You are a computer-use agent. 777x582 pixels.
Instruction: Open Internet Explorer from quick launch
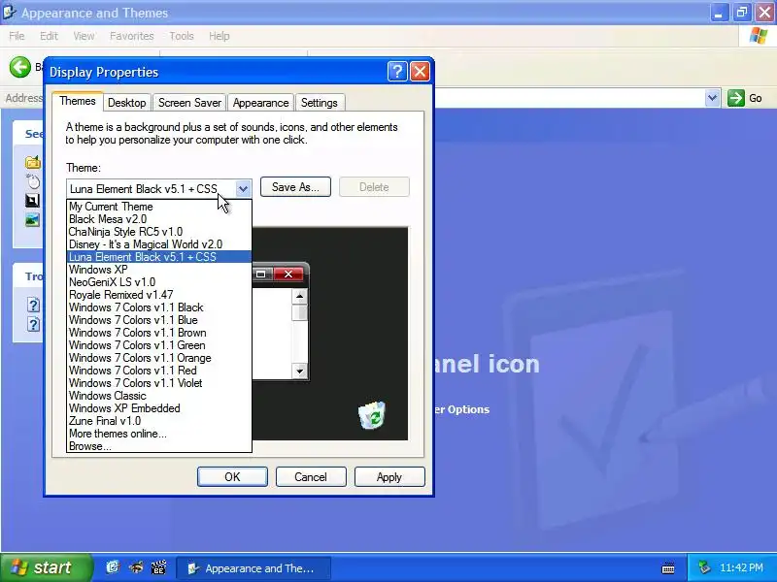(113, 567)
